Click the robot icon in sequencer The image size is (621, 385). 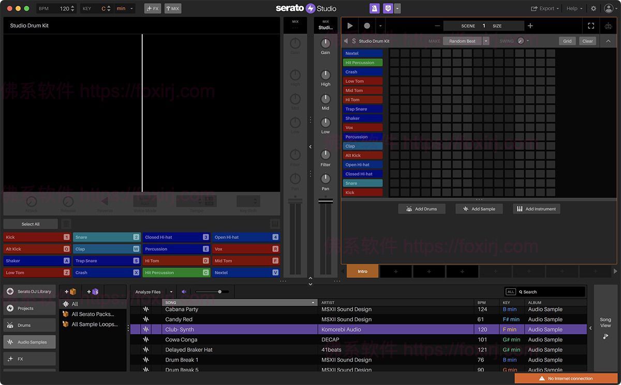(608, 26)
